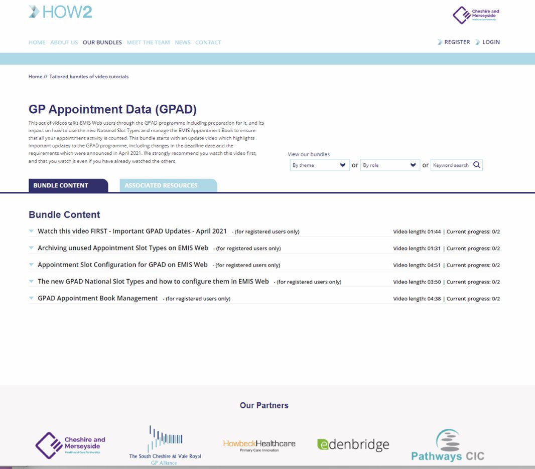Expand Appointment Slot Configuration for GPAD triangle
Viewport: 535px width, 469px height.
point(31,265)
